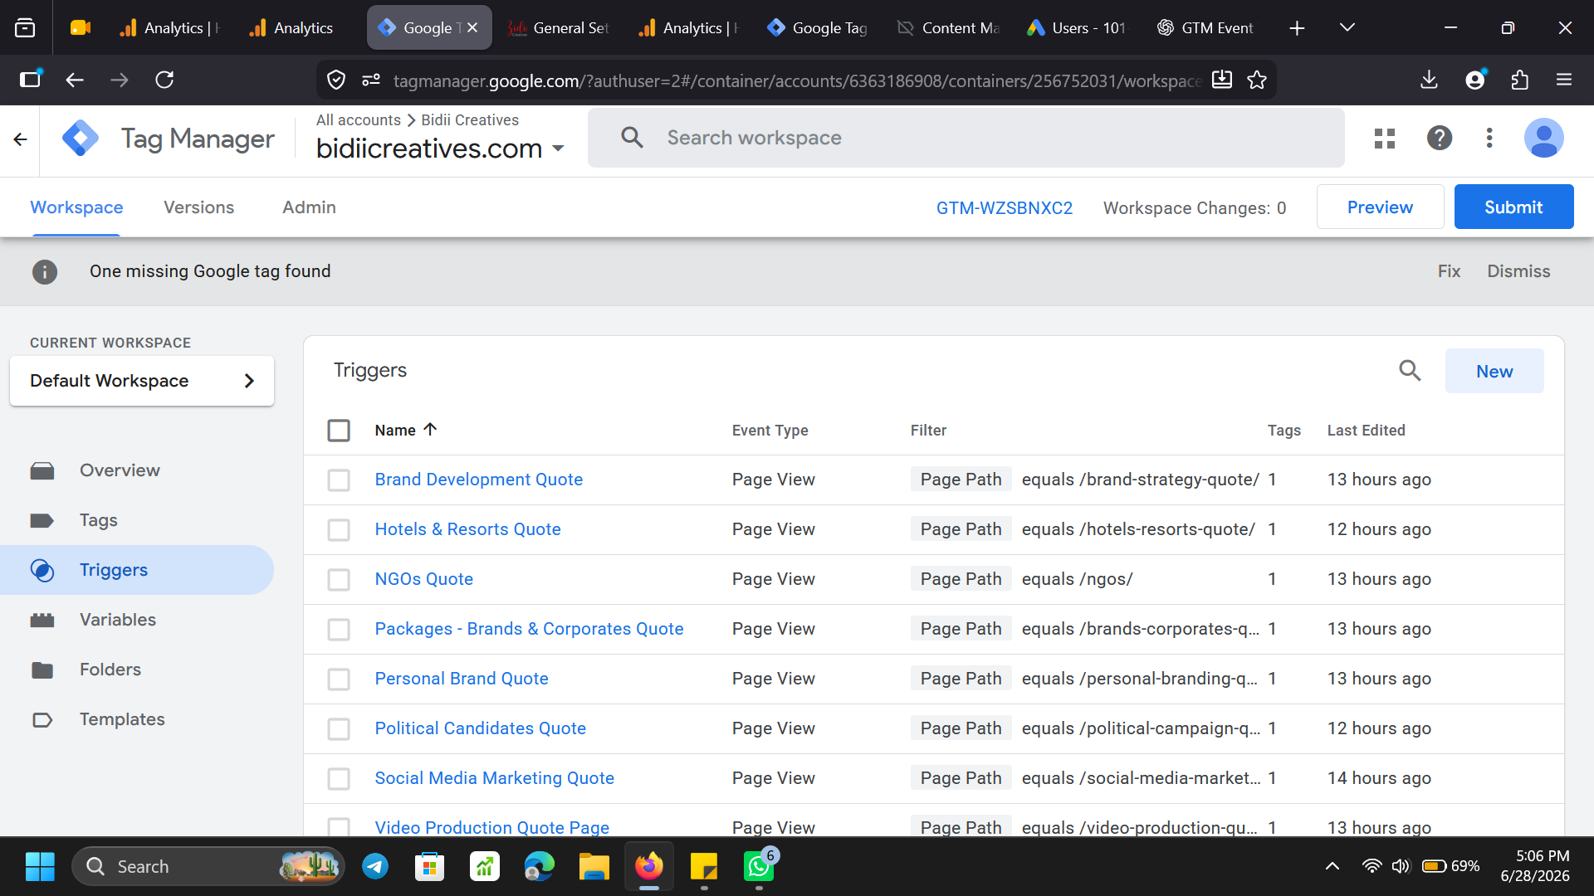The height and width of the screenshot is (896, 1594).
Task: Open the browser hamburger menu
Action: 1564,80
